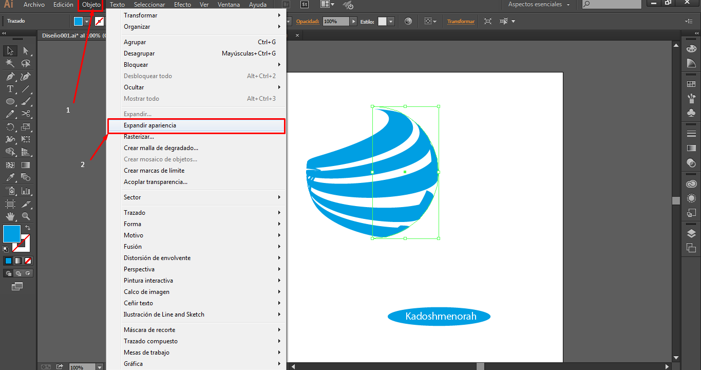Select the Pen tool
Screen dimensions: 701x370
[10, 77]
